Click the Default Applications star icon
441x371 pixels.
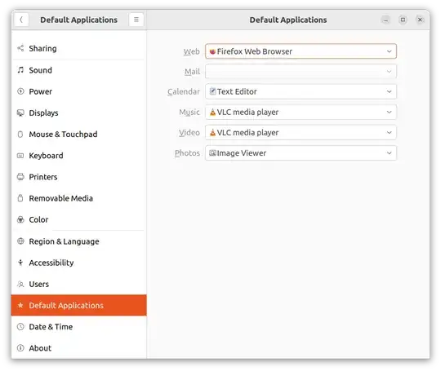pos(20,305)
